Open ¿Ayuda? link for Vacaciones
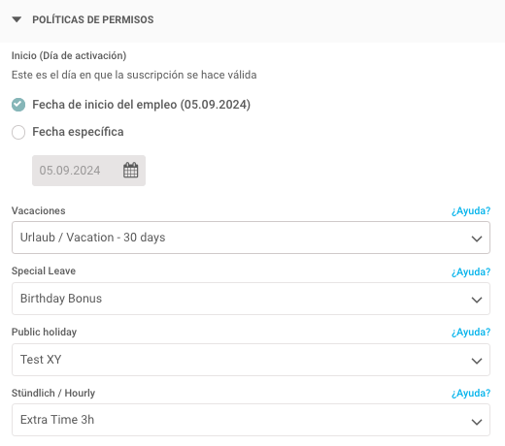This screenshot has width=505, height=446. [471, 211]
